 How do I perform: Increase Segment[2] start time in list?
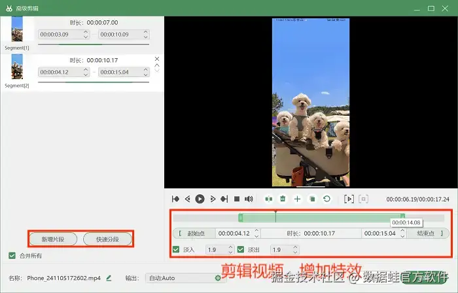(x=86, y=70)
